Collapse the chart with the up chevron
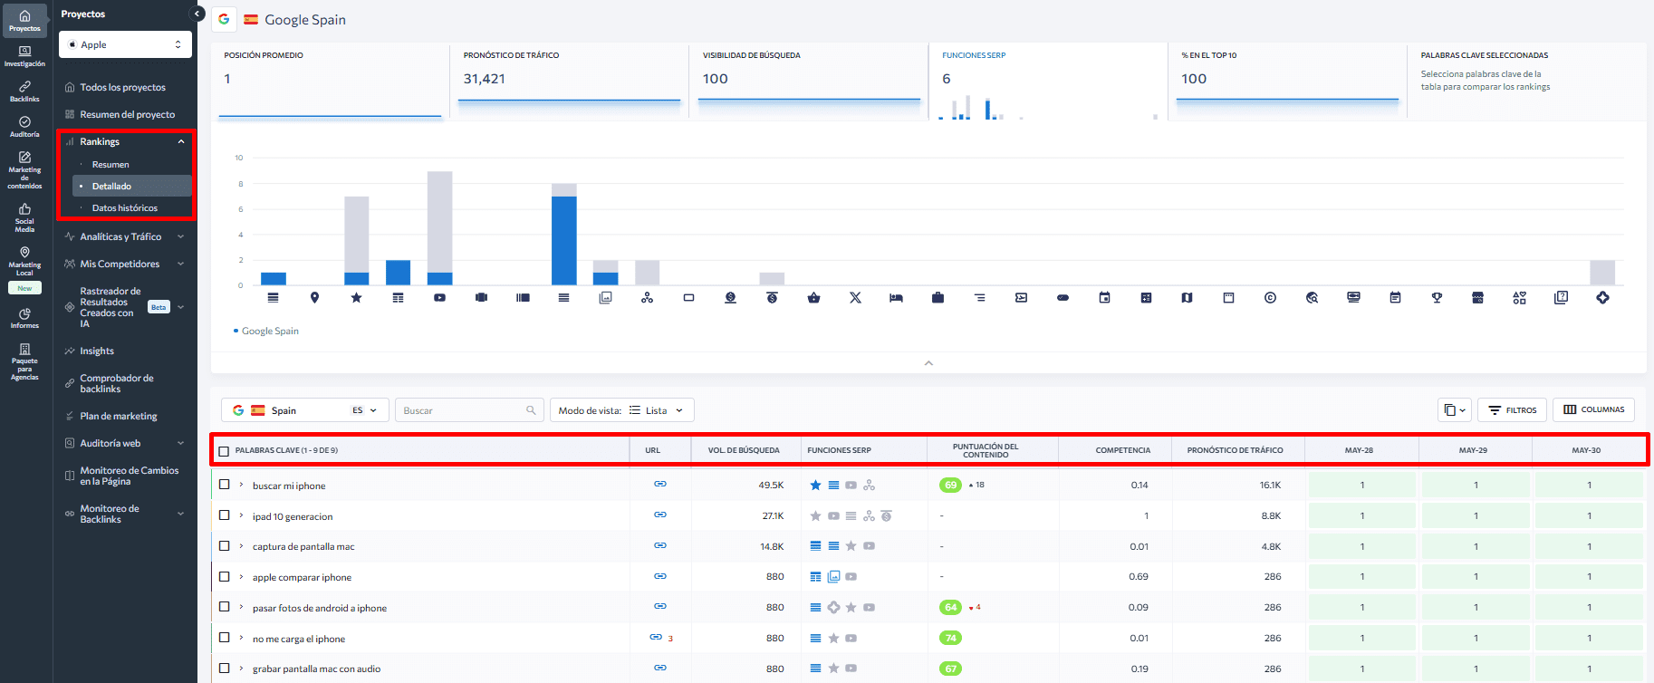This screenshot has height=683, width=1654. [928, 362]
